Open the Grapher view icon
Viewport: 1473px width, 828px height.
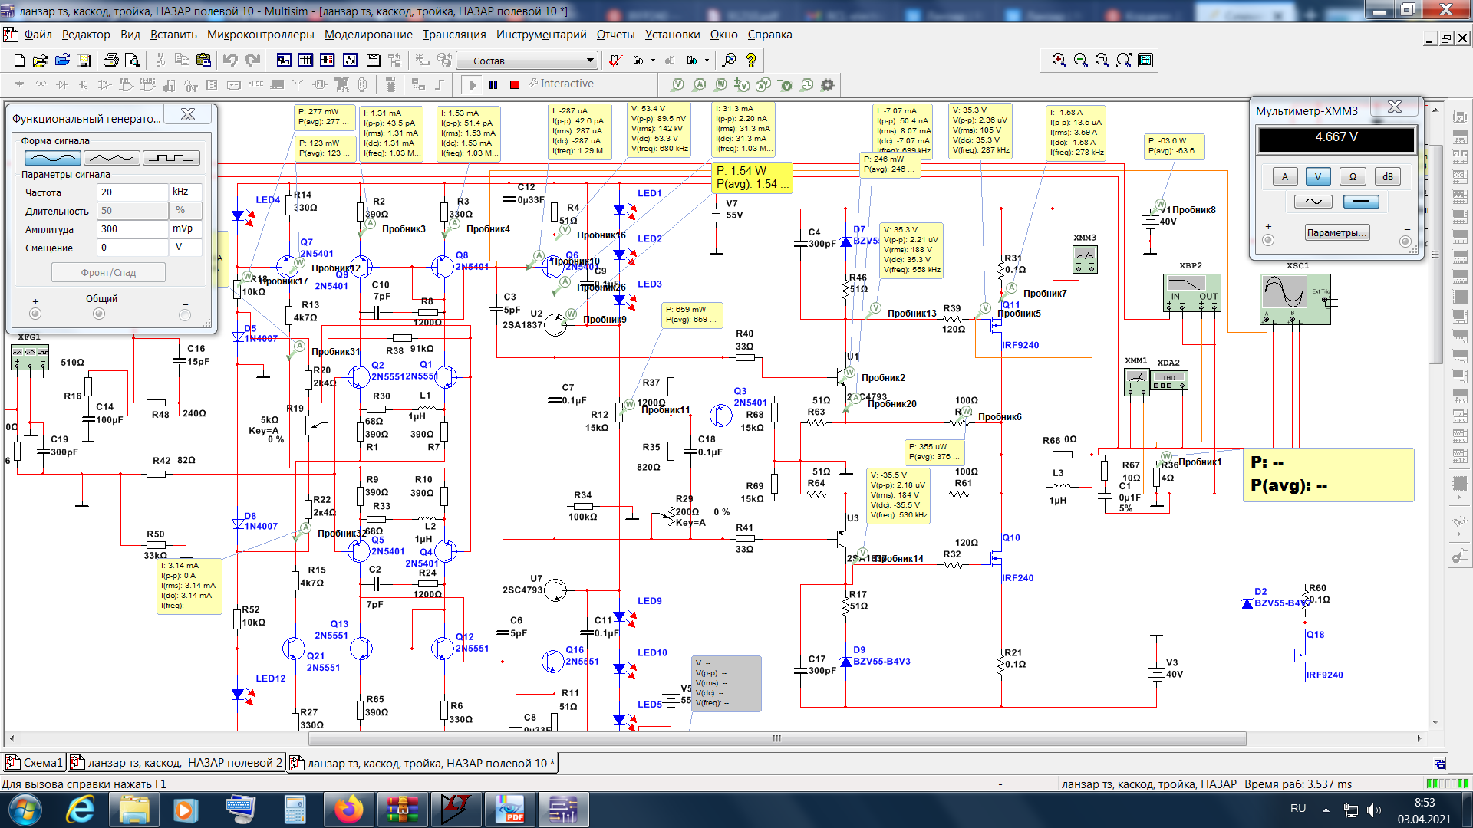point(350,61)
